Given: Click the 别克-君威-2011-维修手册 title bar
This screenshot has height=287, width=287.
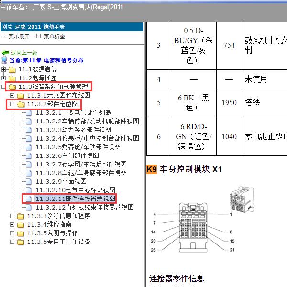Looking at the screenshot, I should pyautogui.click(x=72, y=27).
